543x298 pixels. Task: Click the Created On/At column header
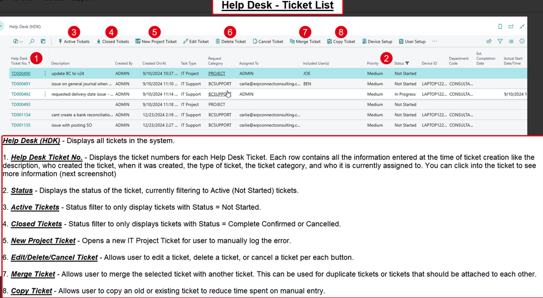pyautogui.click(x=154, y=64)
